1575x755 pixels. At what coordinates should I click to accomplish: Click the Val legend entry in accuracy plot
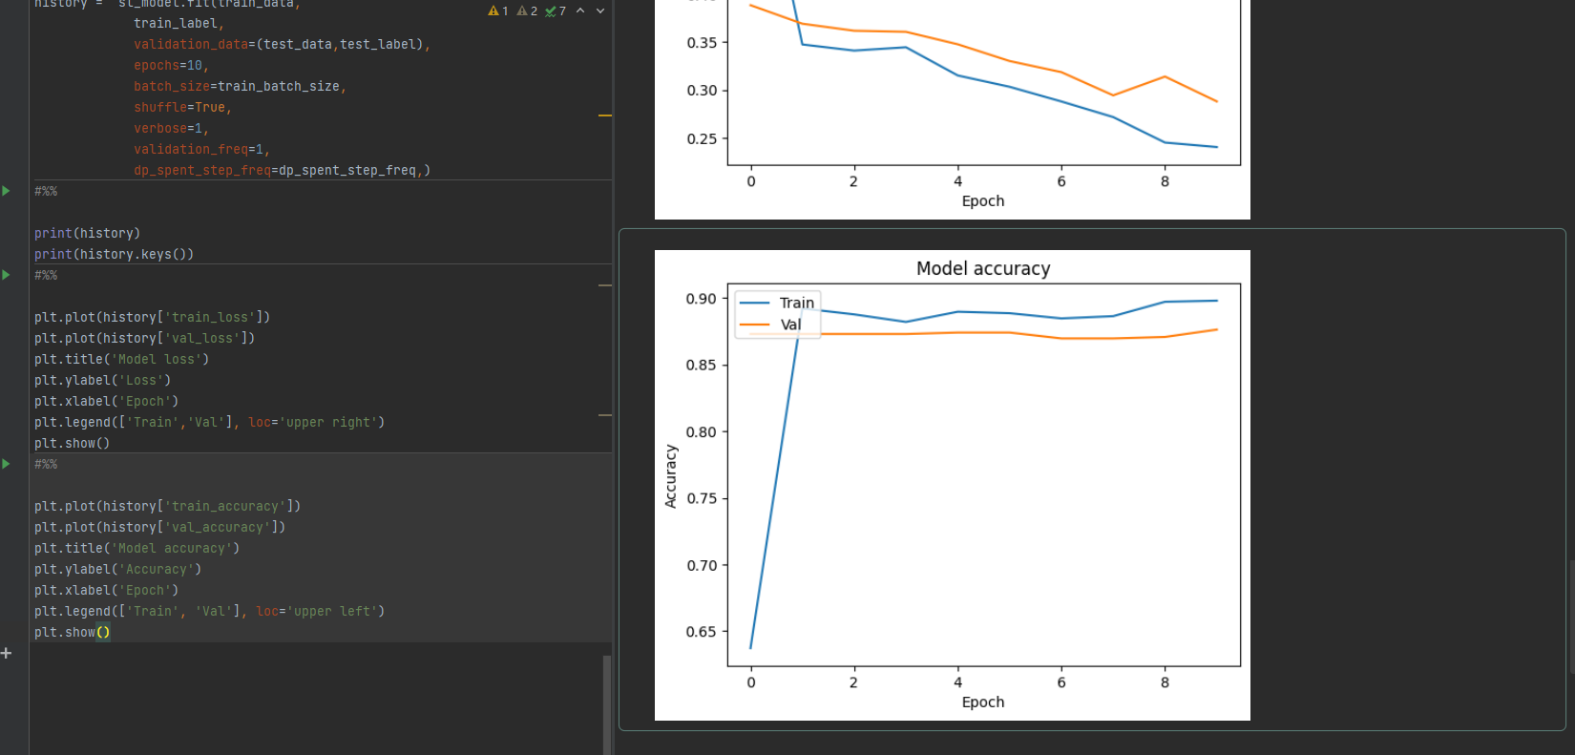click(x=770, y=325)
